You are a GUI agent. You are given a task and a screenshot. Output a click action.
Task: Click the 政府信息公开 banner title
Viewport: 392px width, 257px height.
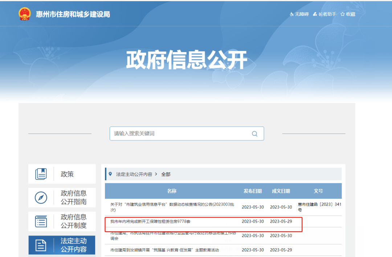(x=187, y=60)
